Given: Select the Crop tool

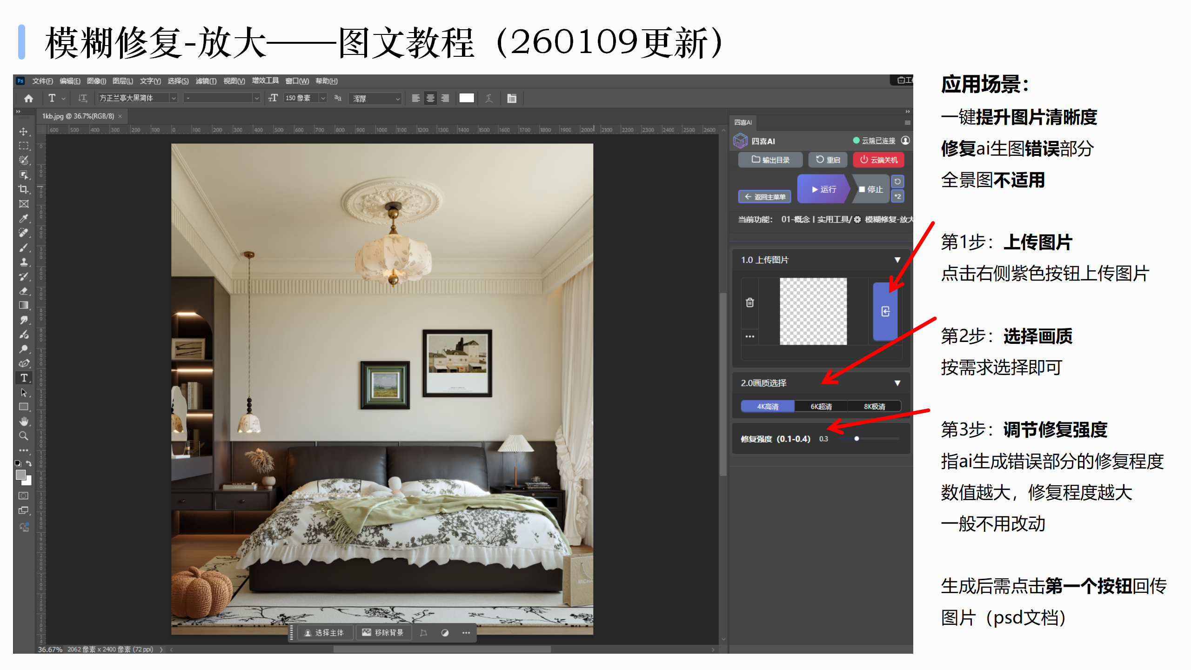Looking at the screenshot, I should coord(23,189).
